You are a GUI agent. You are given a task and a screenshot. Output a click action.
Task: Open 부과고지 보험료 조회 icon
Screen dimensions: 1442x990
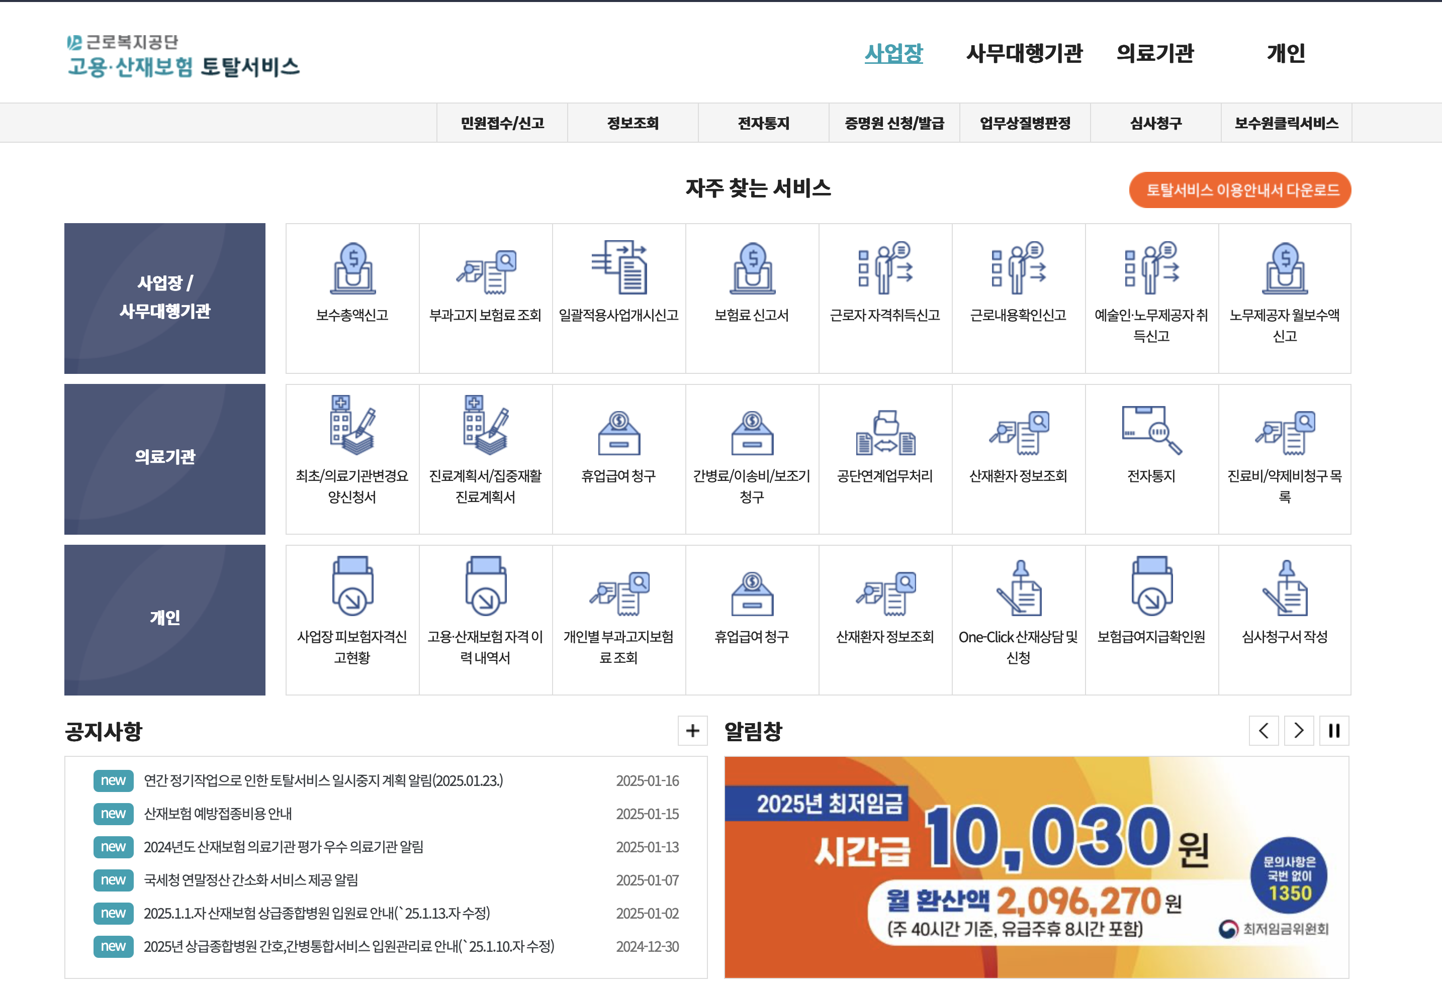point(486,271)
